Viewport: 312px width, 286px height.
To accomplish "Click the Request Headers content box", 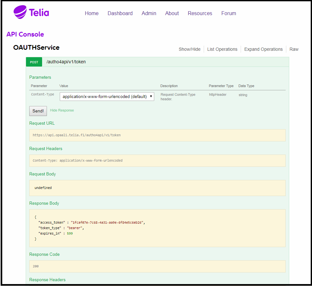I will (157, 161).
